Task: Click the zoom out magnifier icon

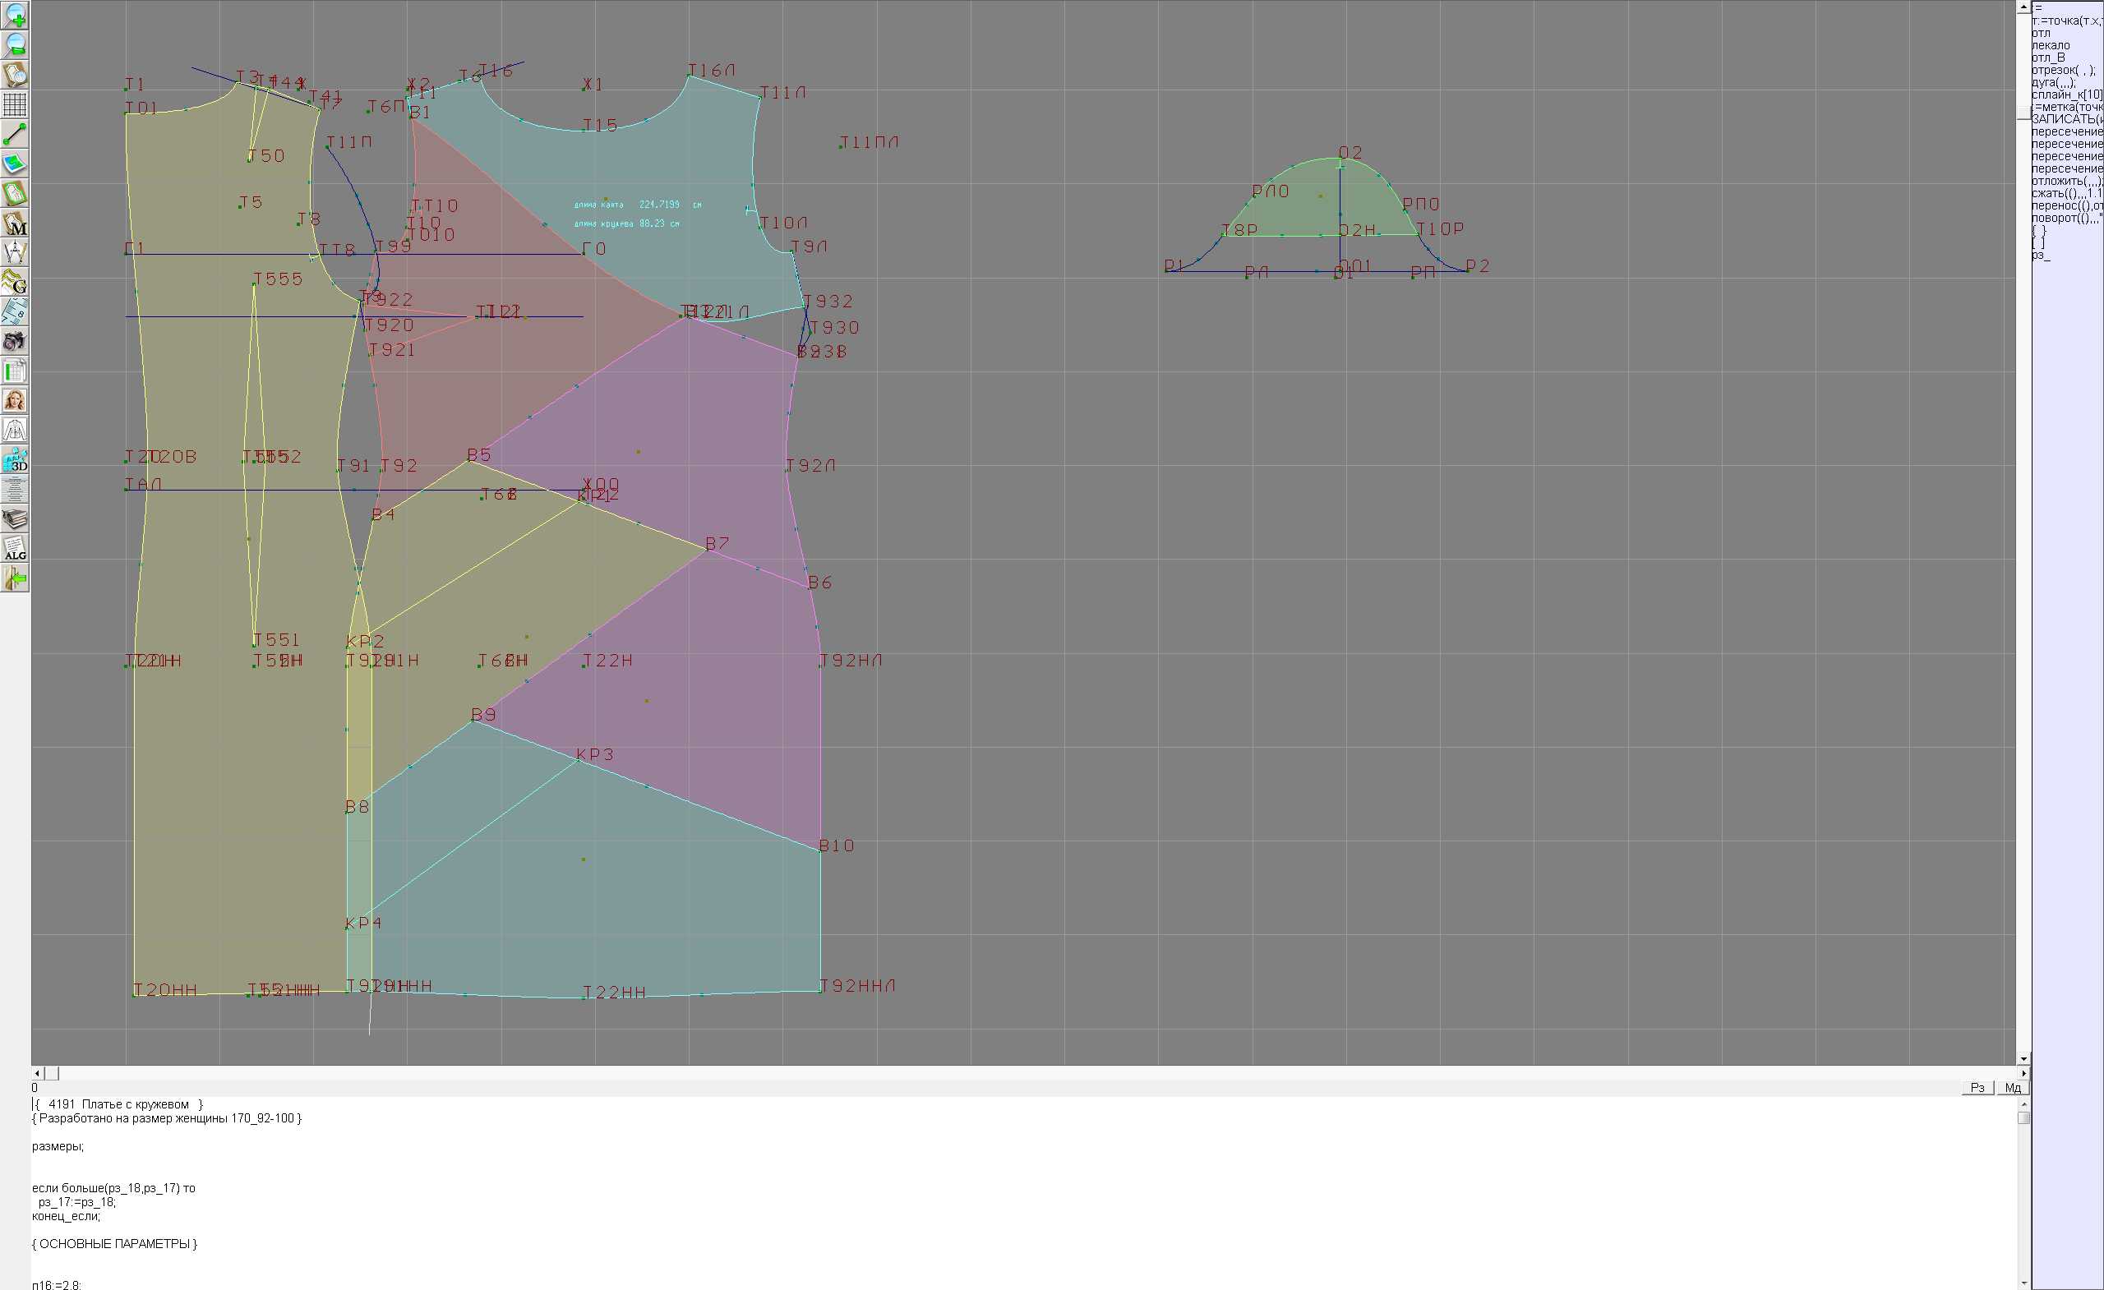Action: click(x=16, y=44)
